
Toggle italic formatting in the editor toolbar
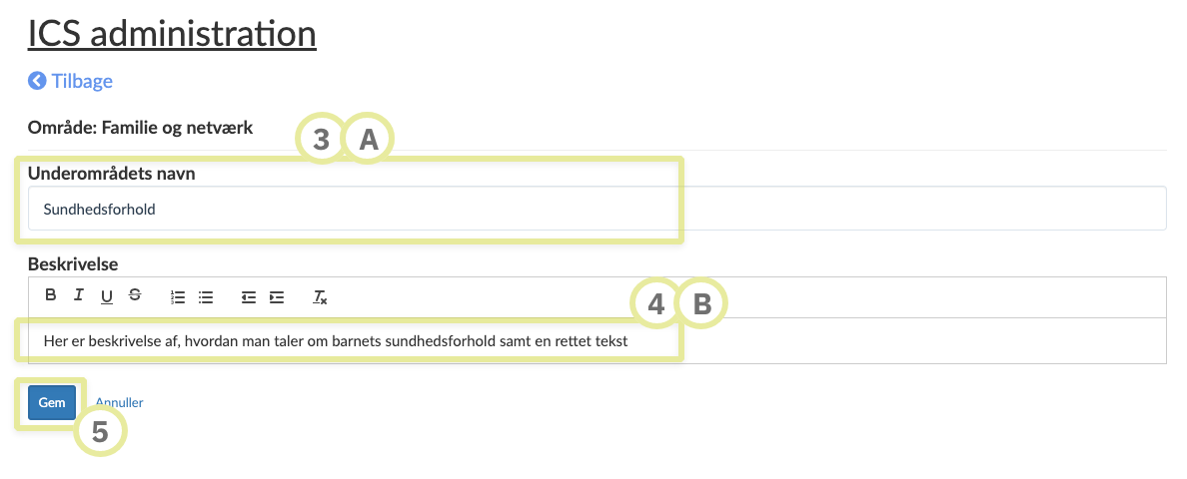[79, 295]
